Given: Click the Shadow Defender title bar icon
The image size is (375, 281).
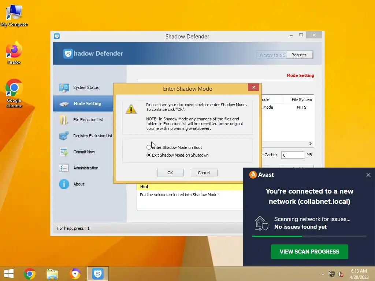Looking at the screenshot, I should pos(57,36).
